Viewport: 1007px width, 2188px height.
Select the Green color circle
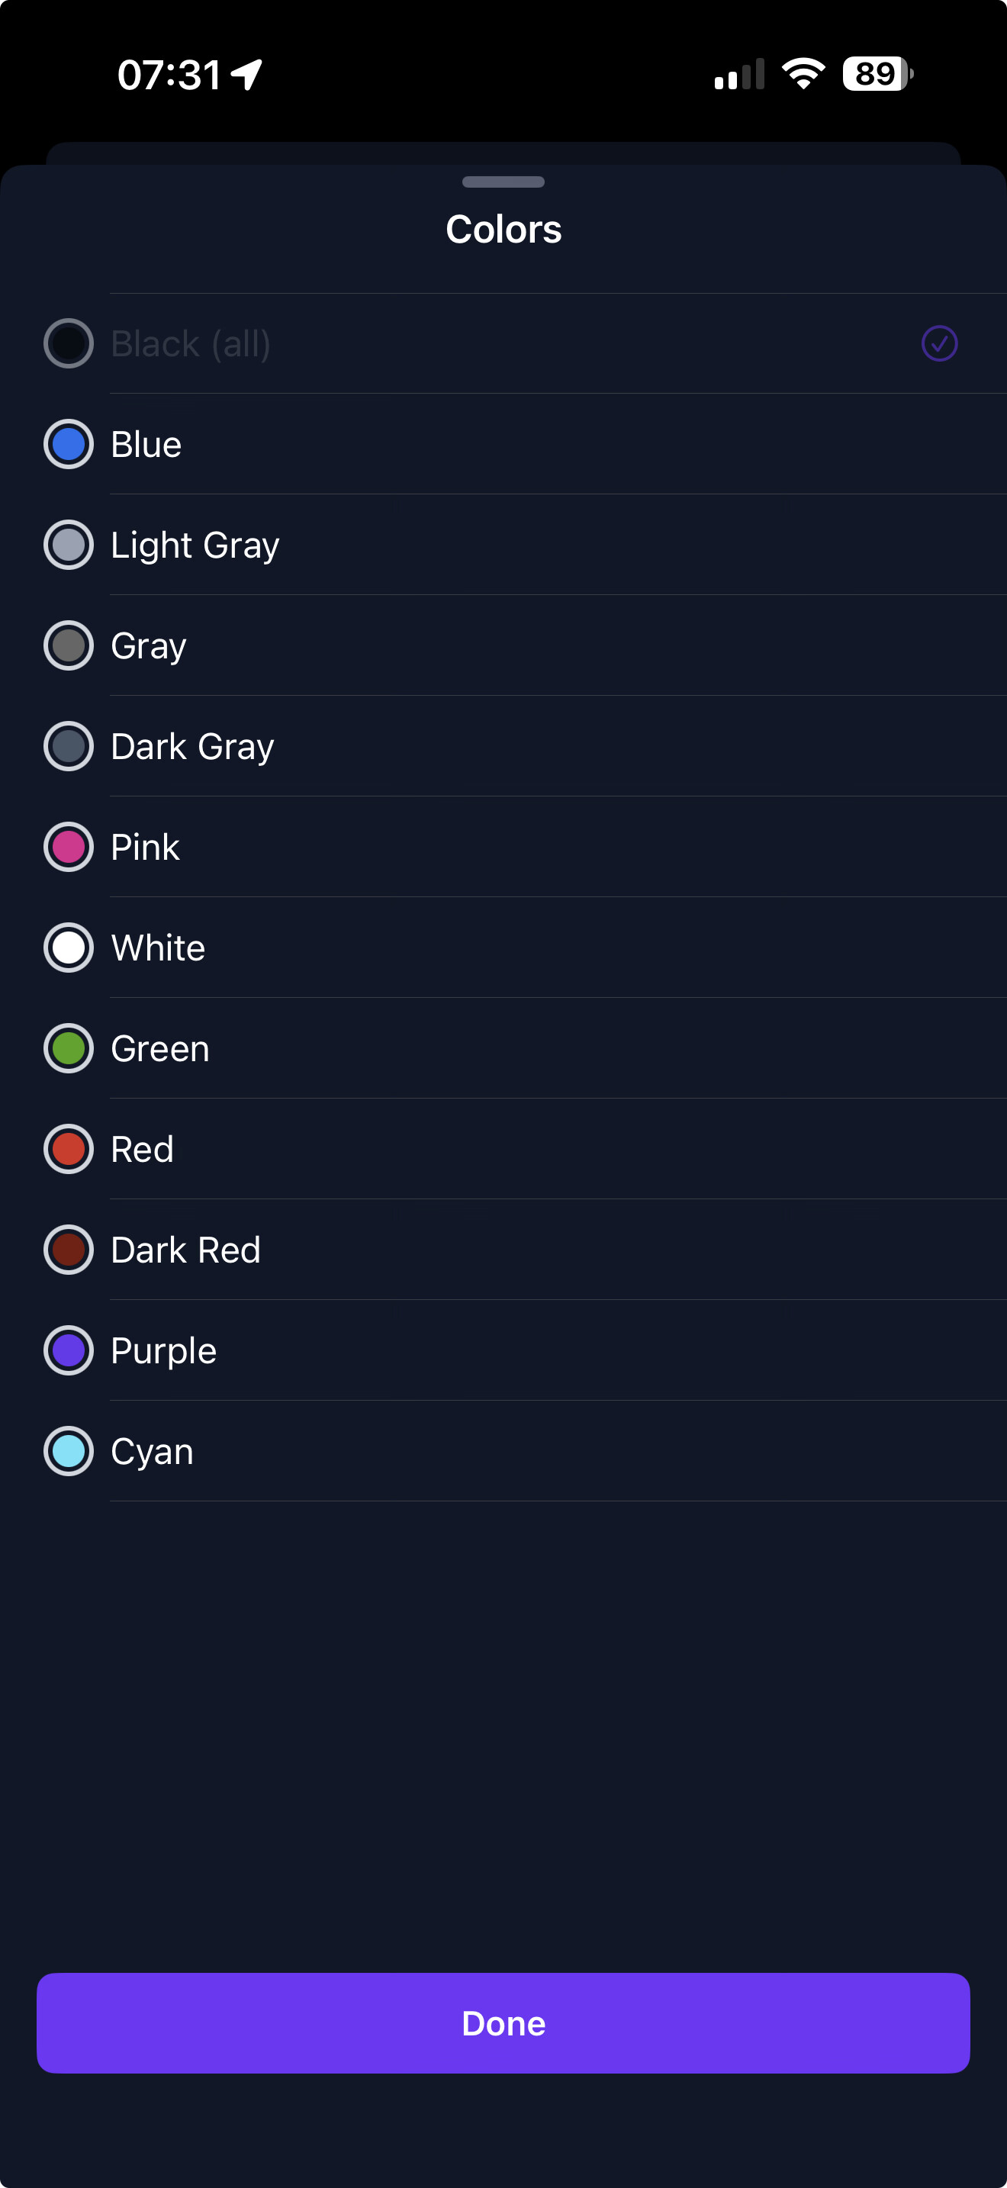pos(69,1048)
